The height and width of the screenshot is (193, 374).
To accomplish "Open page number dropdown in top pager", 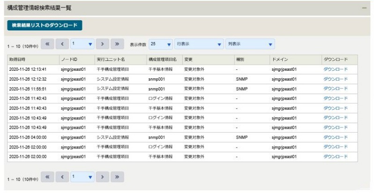I will click(82, 44).
